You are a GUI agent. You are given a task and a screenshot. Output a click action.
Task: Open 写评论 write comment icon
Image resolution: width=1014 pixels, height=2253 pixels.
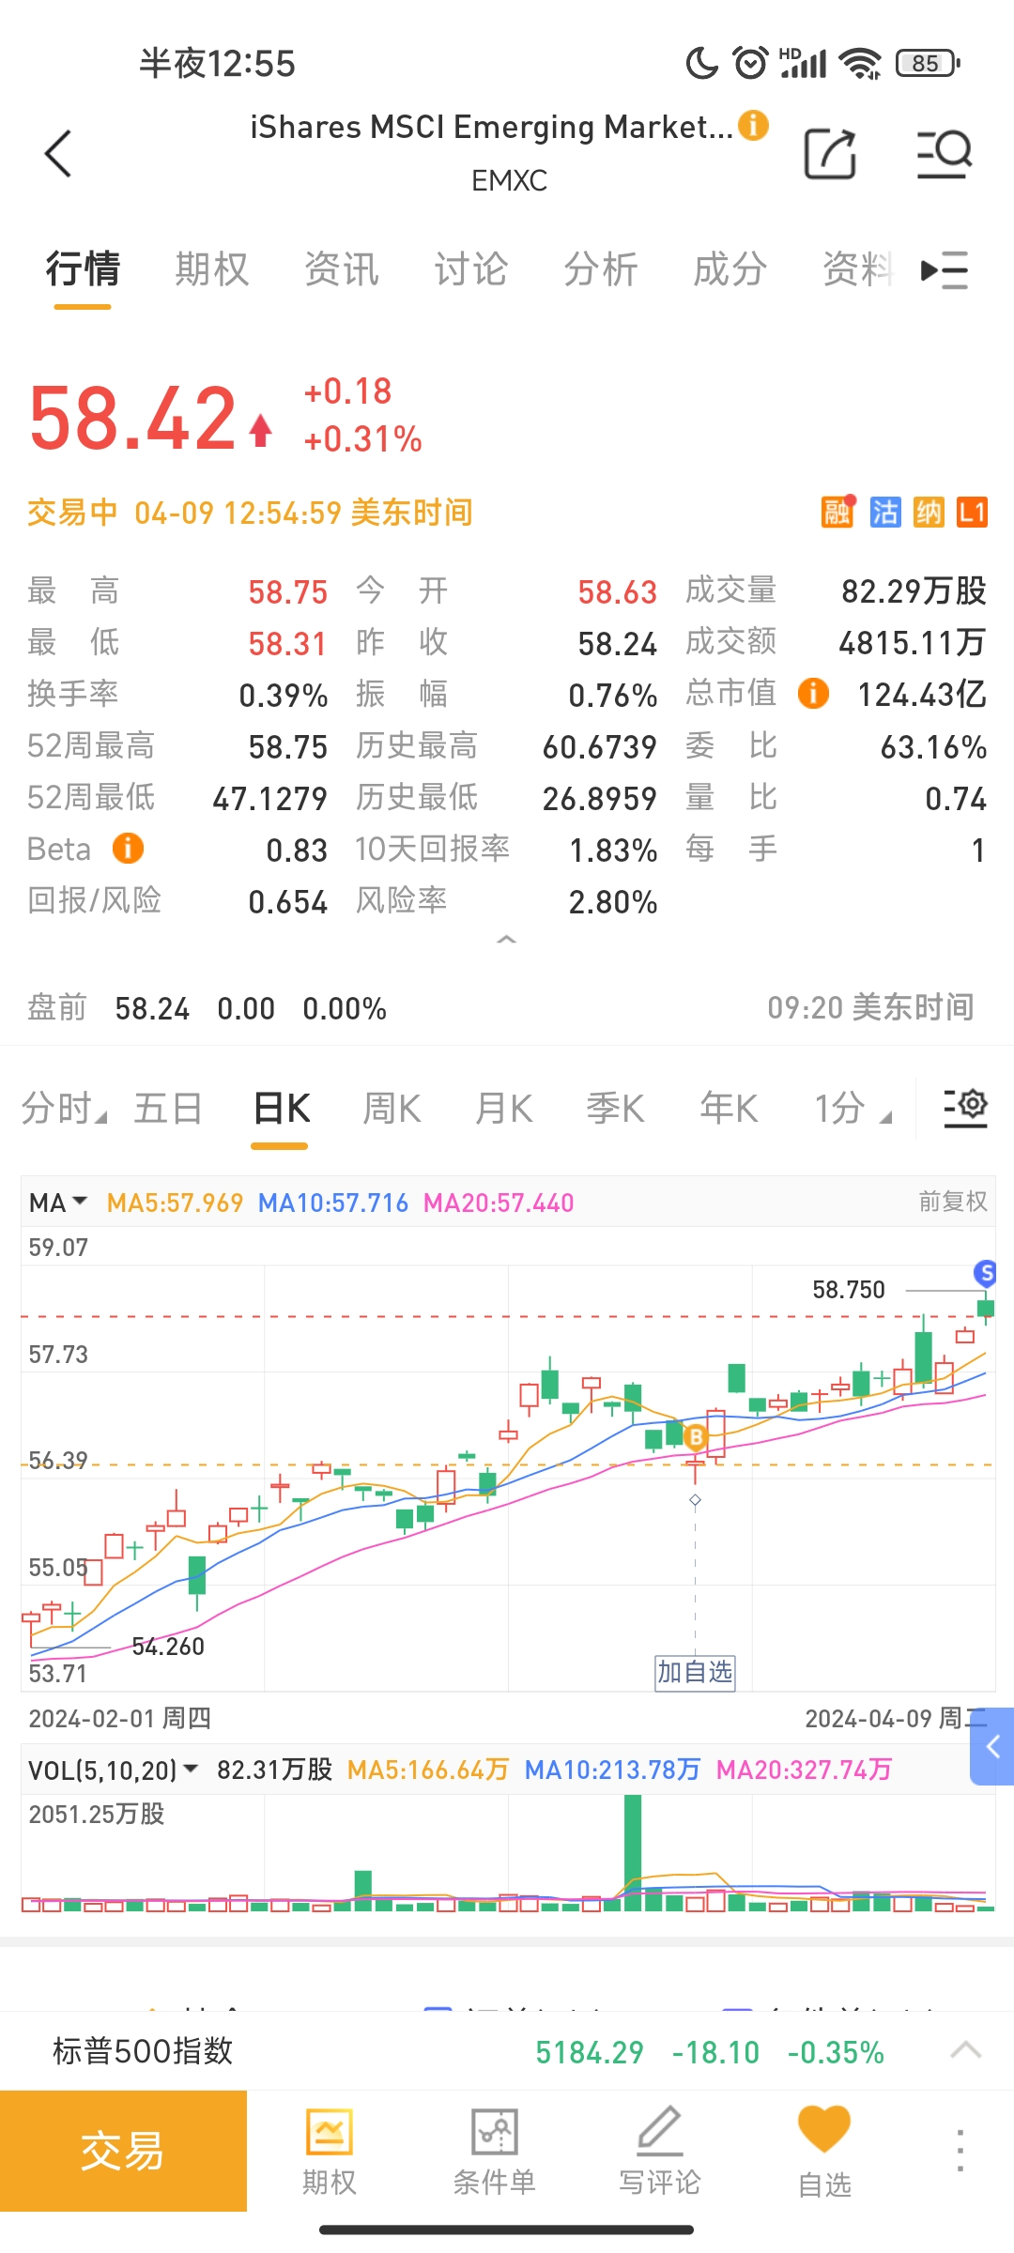660,2152
